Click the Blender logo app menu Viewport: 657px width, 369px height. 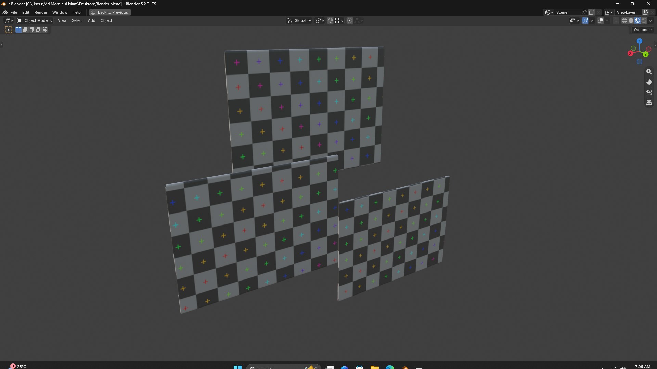point(5,12)
